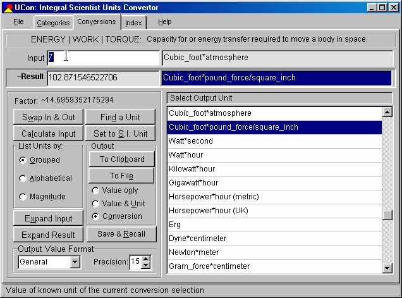Click the Precision value field
Image resolution: width=402 pixels, height=298 pixels.
pos(135,262)
